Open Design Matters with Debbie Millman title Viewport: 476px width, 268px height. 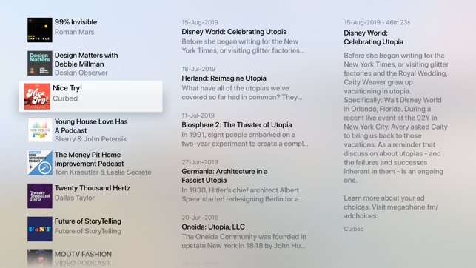[x=86, y=60]
